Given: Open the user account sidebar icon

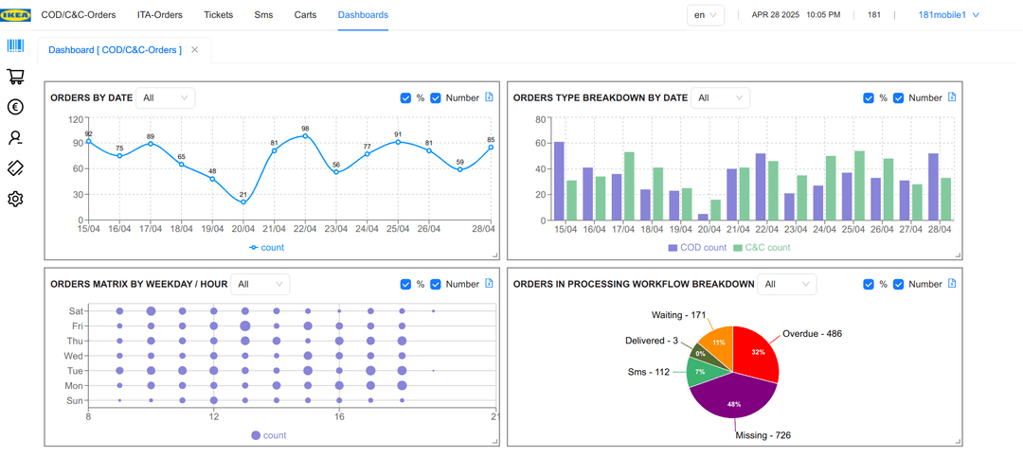Looking at the screenshot, I should pos(16,137).
